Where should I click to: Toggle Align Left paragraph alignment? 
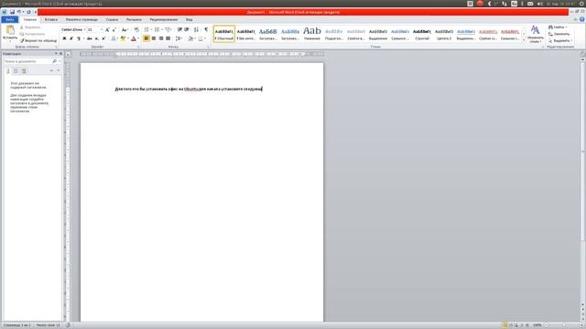[146, 38]
